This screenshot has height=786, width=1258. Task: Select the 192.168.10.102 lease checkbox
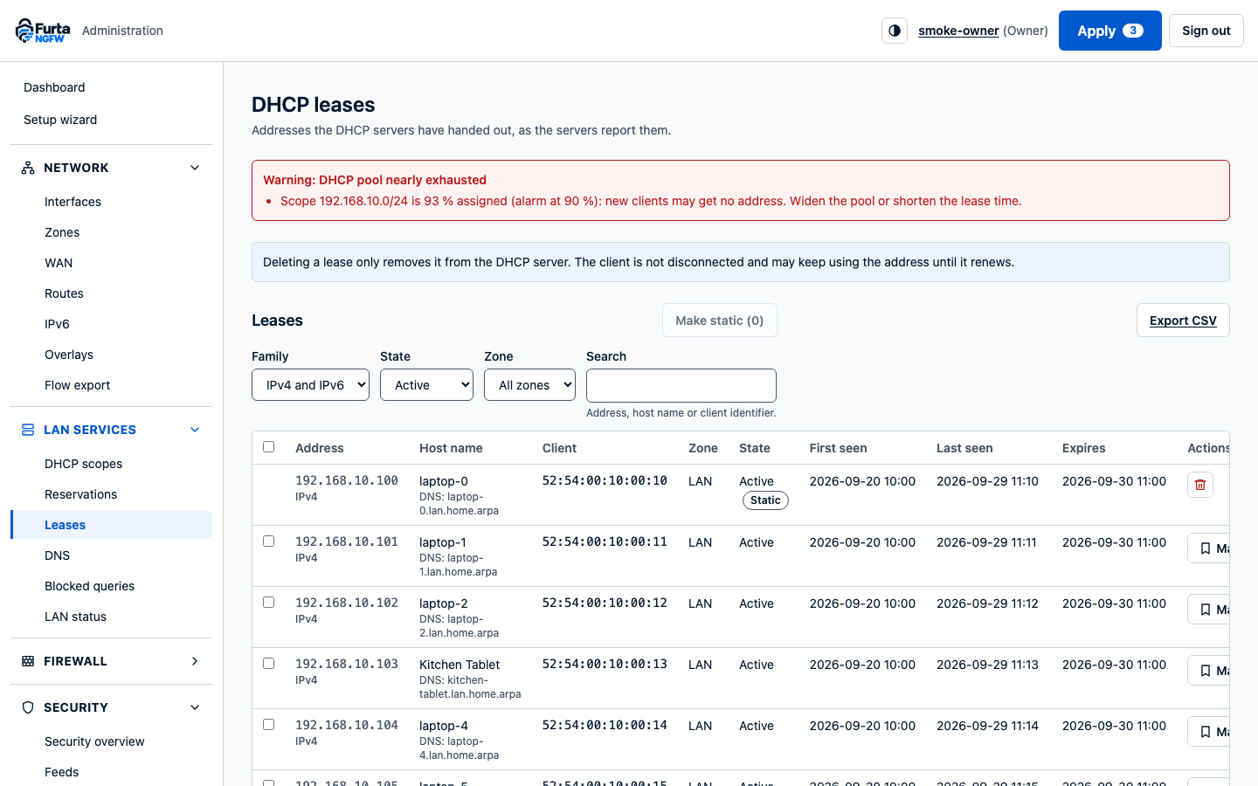pos(269,603)
